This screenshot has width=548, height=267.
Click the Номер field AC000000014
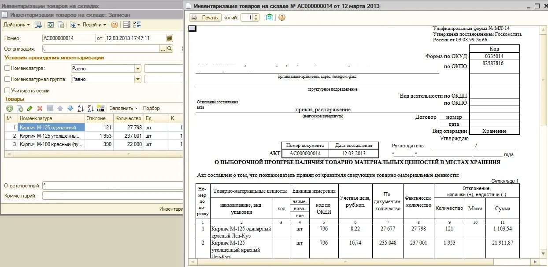pyautogui.click(x=69, y=38)
